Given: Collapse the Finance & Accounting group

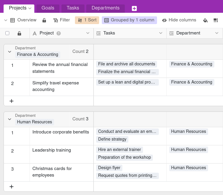Looking at the screenshot, I should click(10, 52).
